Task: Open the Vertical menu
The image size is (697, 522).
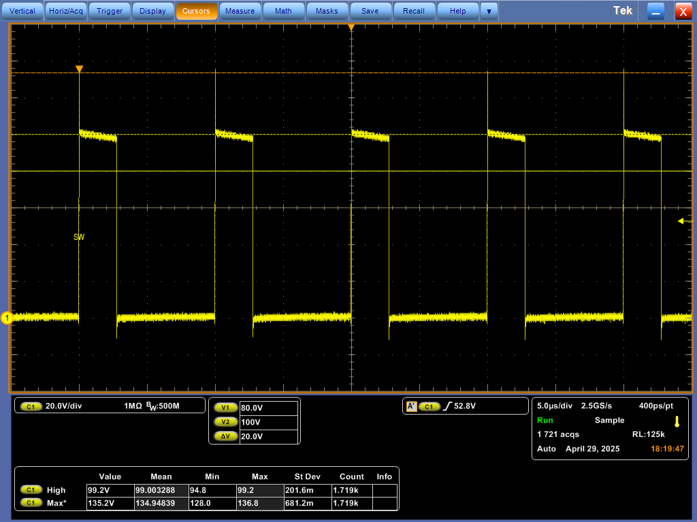Action: pos(22,11)
